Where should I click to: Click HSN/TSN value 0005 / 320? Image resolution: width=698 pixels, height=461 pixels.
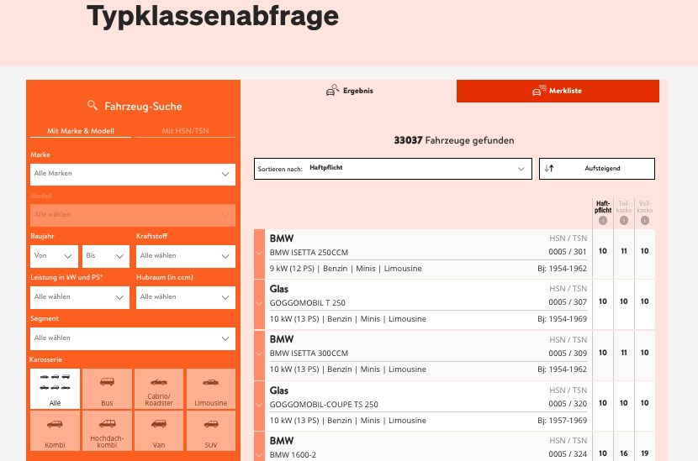pyautogui.click(x=568, y=404)
